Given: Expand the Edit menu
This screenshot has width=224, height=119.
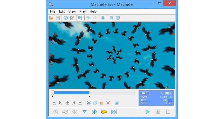Looking at the screenshot, I should [62, 11].
